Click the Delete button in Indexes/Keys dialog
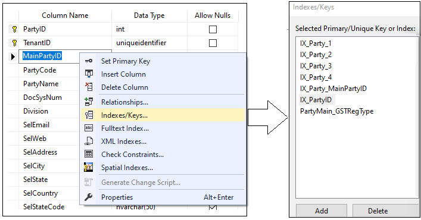The height and width of the screenshot is (220, 421). (x=378, y=210)
